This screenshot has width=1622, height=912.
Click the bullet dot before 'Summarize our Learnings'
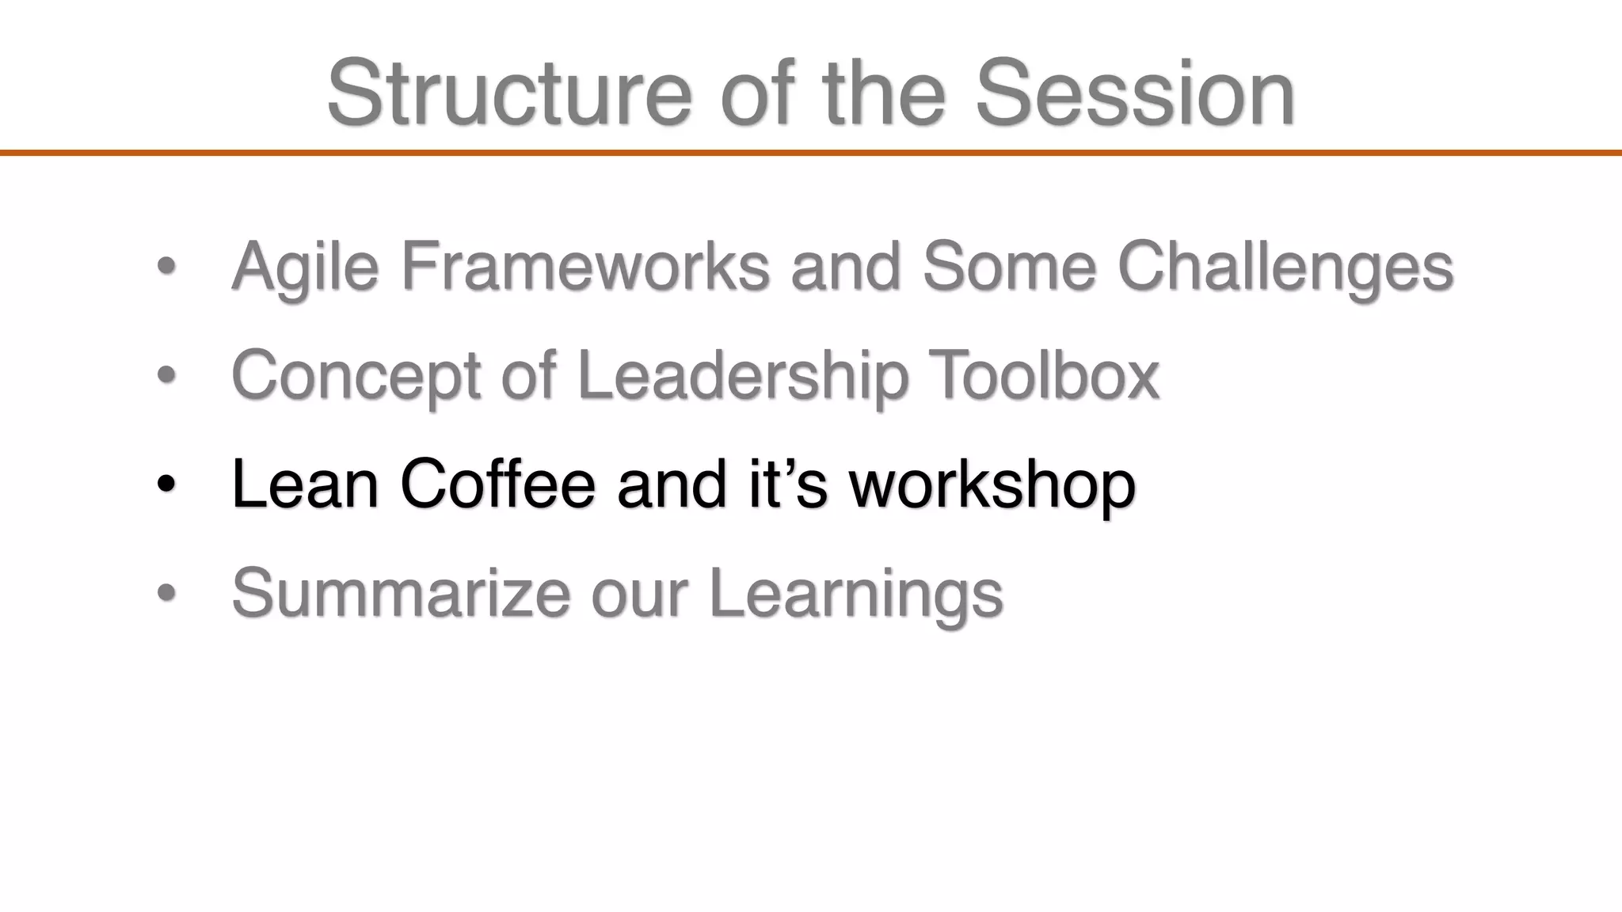166,592
